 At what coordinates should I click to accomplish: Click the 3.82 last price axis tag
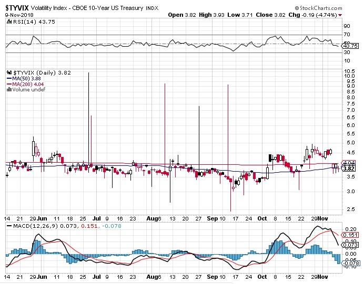(349, 169)
